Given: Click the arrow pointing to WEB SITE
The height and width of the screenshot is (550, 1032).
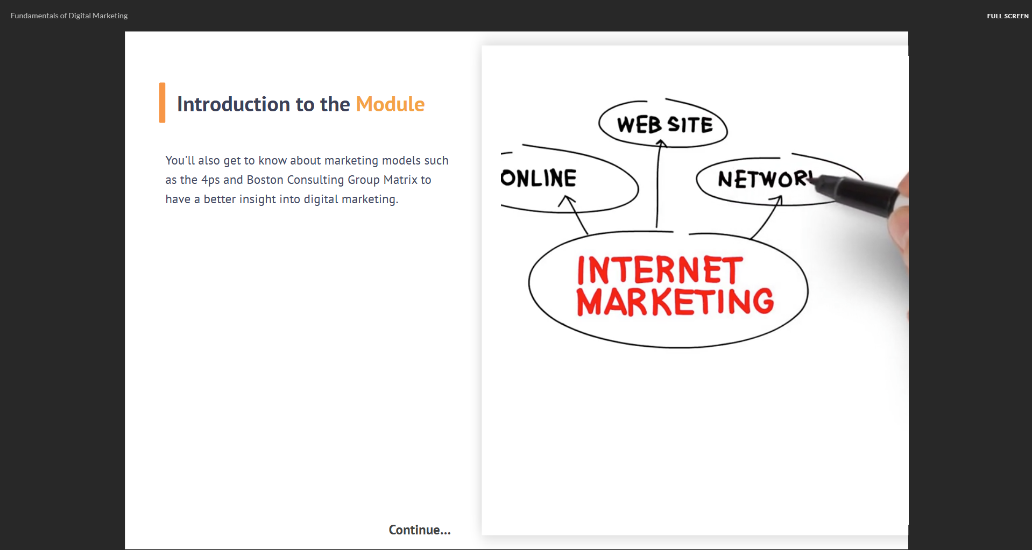Looking at the screenshot, I should [658, 183].
